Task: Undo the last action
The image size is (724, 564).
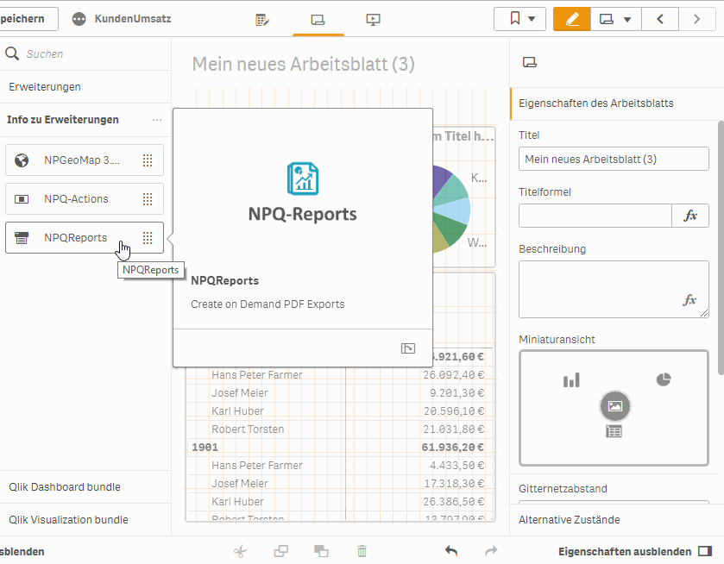Action: pos(451,550)
